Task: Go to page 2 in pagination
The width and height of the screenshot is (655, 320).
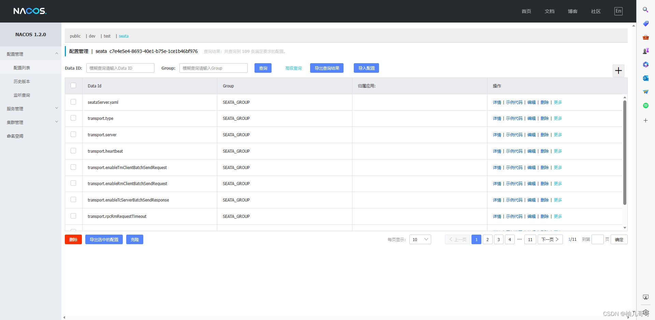Action: coord(487,239)
